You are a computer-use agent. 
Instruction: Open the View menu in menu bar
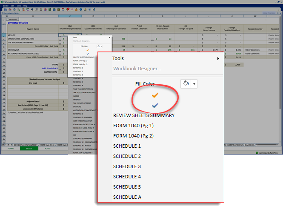(19, 6)
